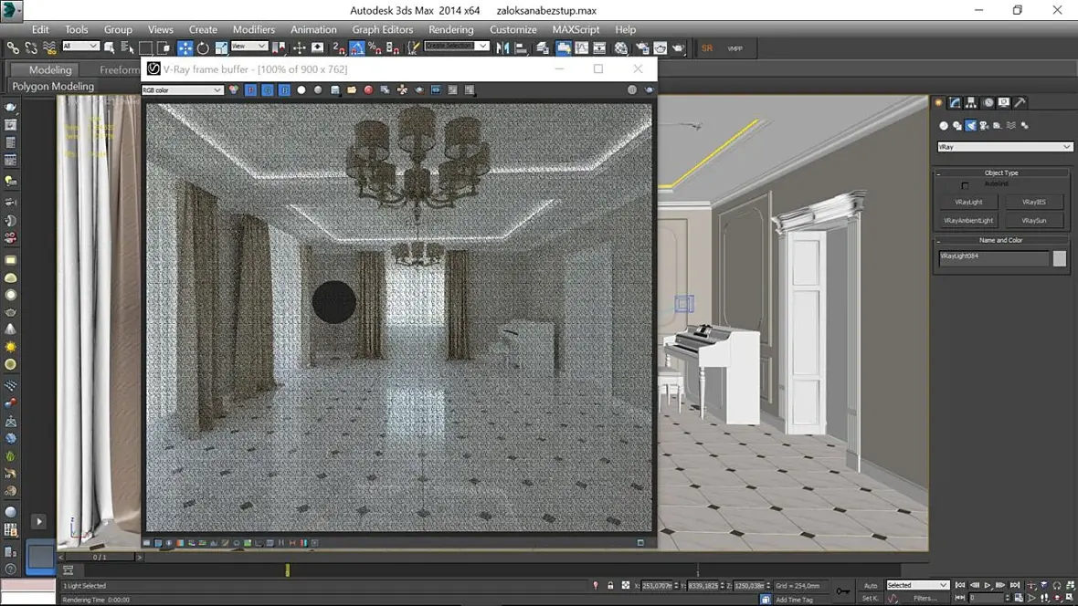Toggle Window/Crossing selection mode
Image resolution: width=1078 pixels, height=606 pixels.
(164, 48)
